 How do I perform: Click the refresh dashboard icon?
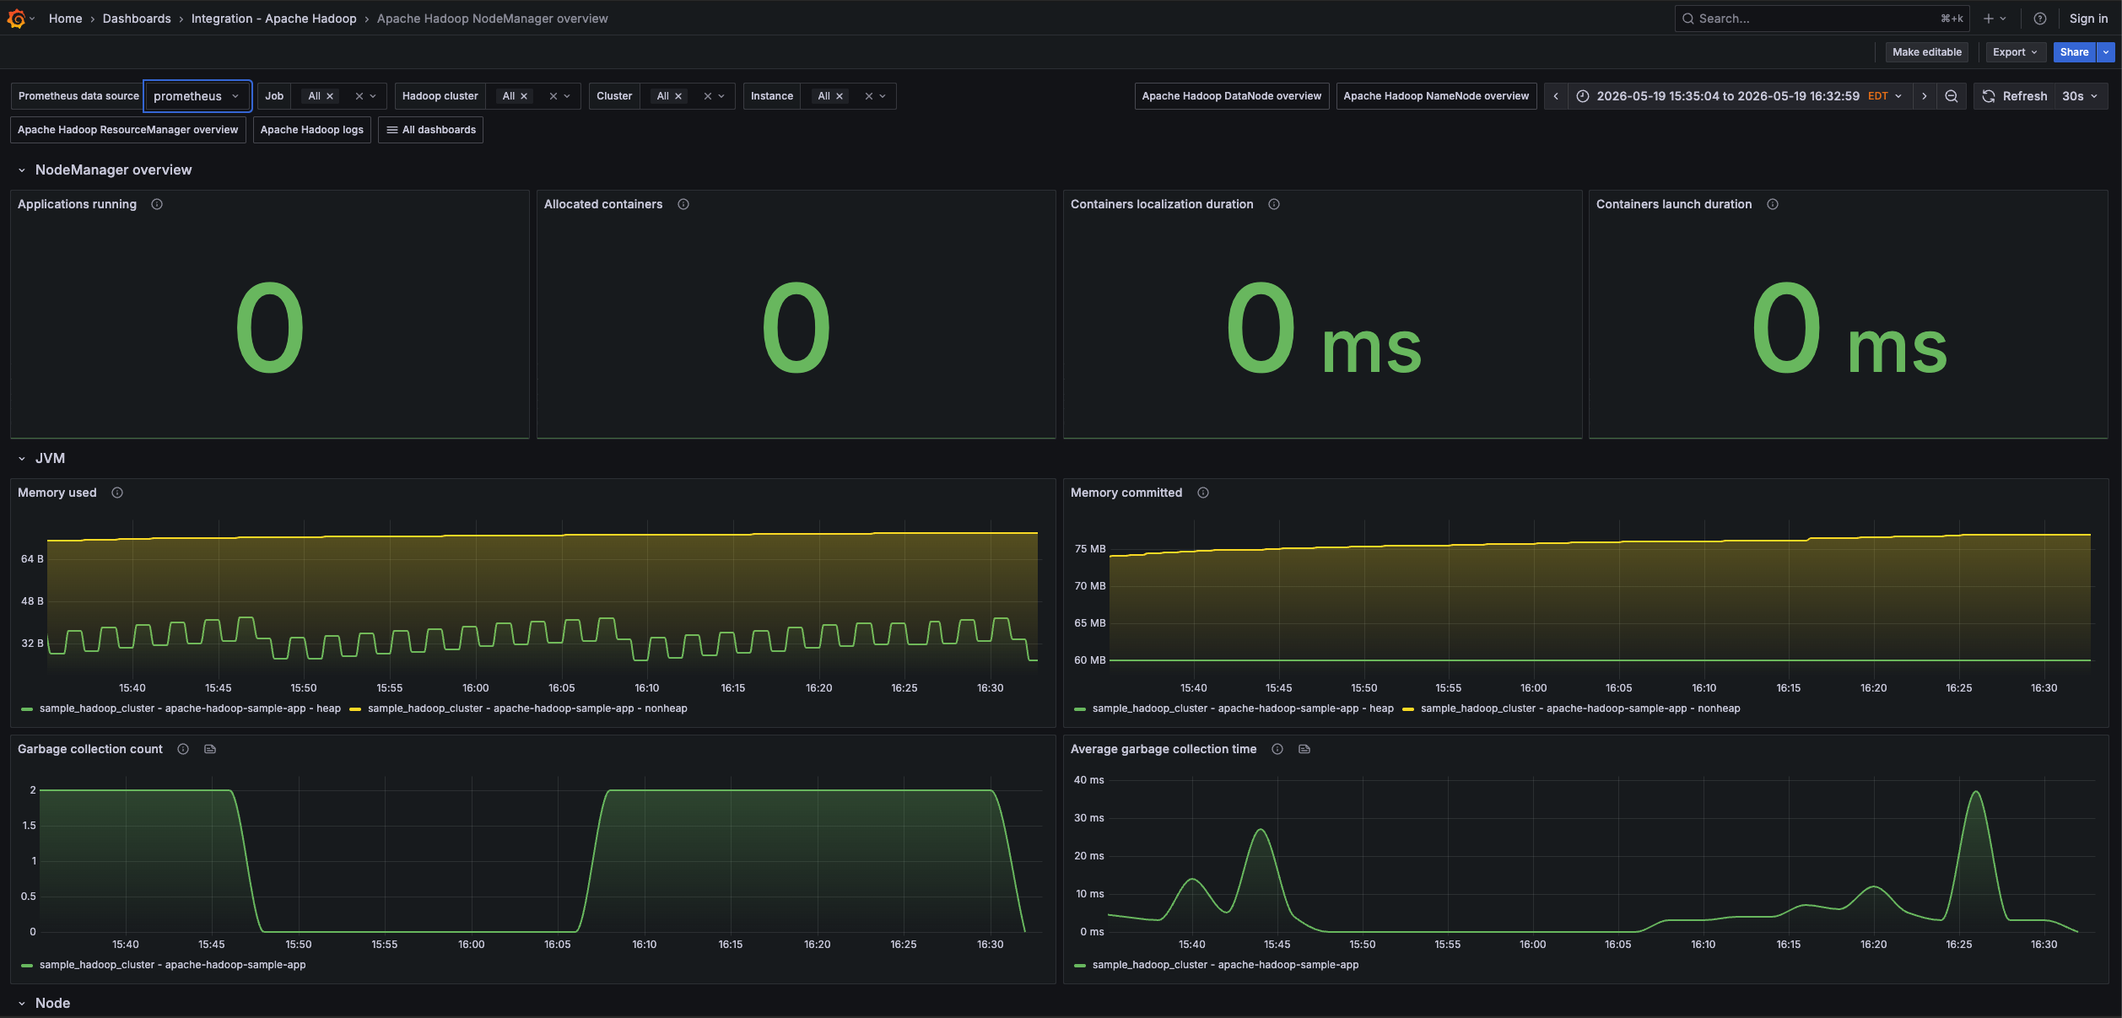pos(1989,96)
